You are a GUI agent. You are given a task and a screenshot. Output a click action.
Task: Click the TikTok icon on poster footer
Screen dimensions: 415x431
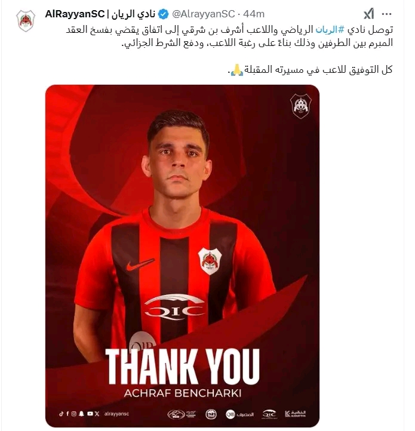click(x=61, y=414)
